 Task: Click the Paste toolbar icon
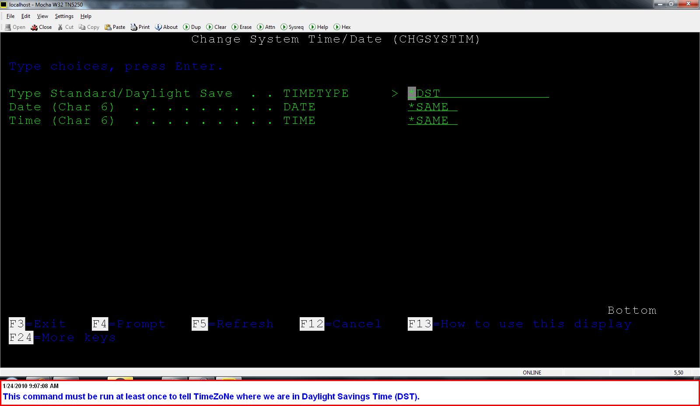(x=108, y=27)
